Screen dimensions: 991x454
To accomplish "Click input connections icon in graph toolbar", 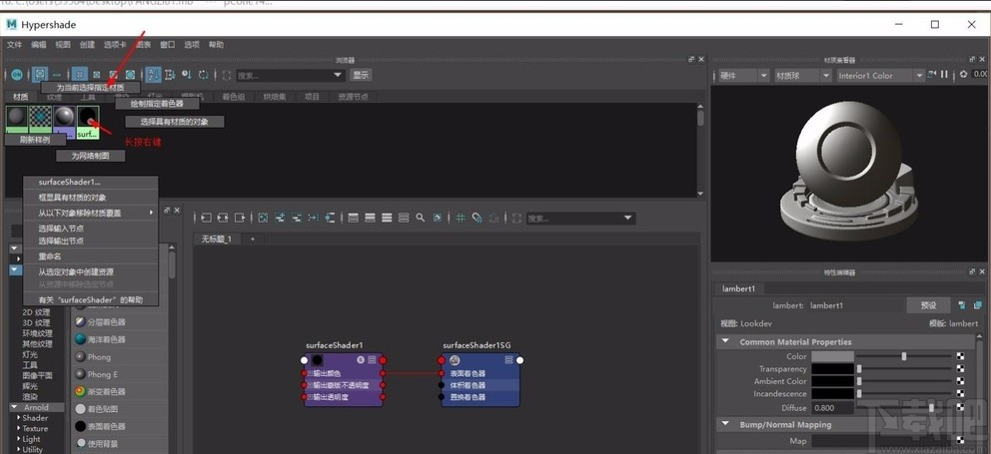I will [x=206, y=218].
